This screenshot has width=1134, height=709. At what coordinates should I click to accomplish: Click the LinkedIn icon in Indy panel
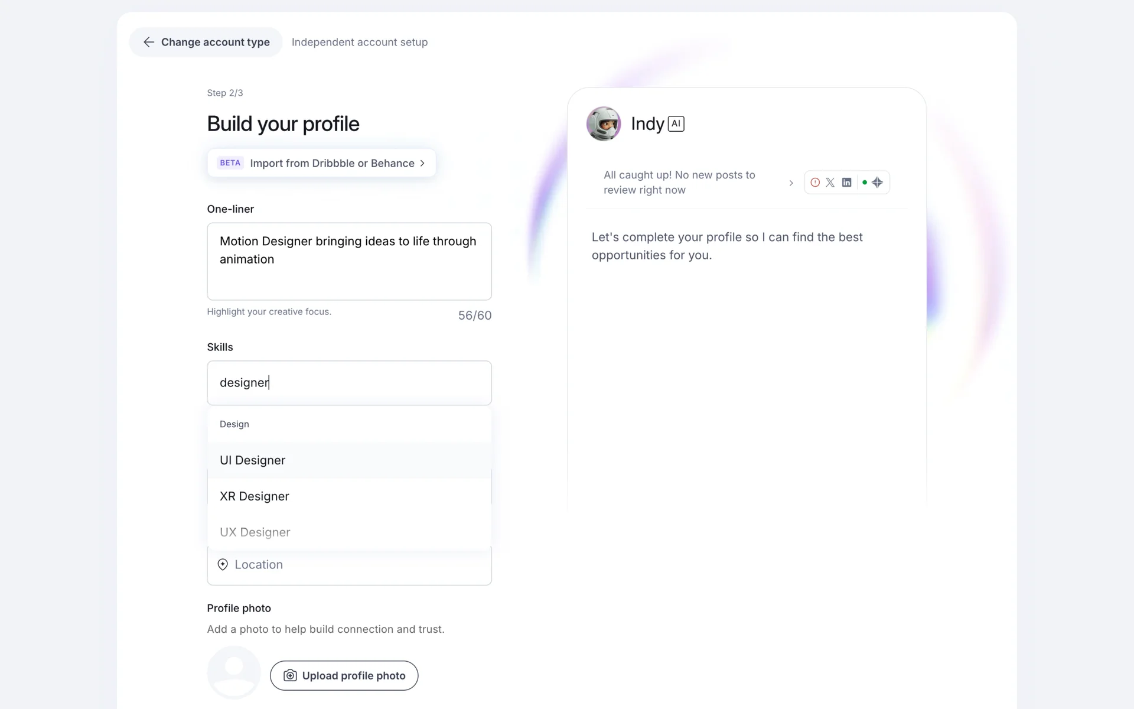(x=846, y=183)
